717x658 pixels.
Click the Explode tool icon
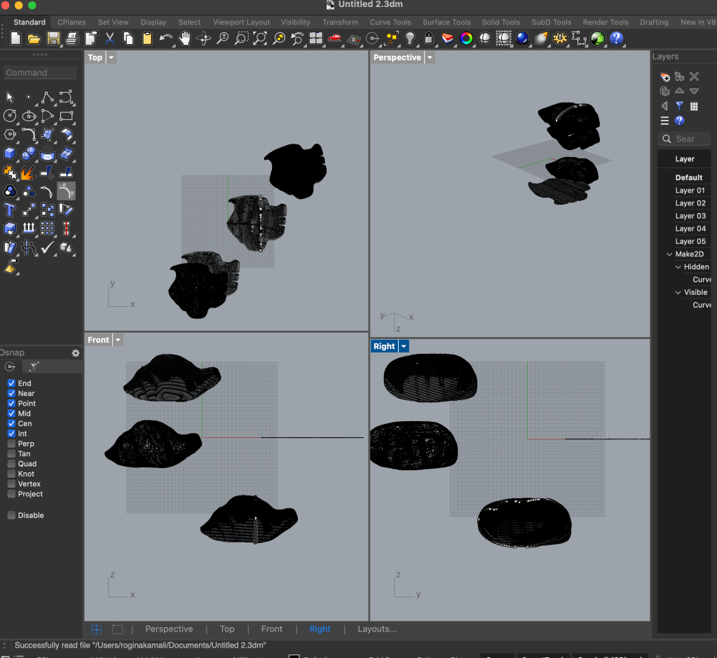click(x=28, y=172)
